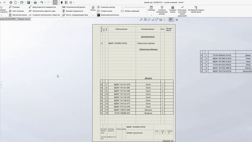Expand the Print dropdown arrow

pos(38,2)
